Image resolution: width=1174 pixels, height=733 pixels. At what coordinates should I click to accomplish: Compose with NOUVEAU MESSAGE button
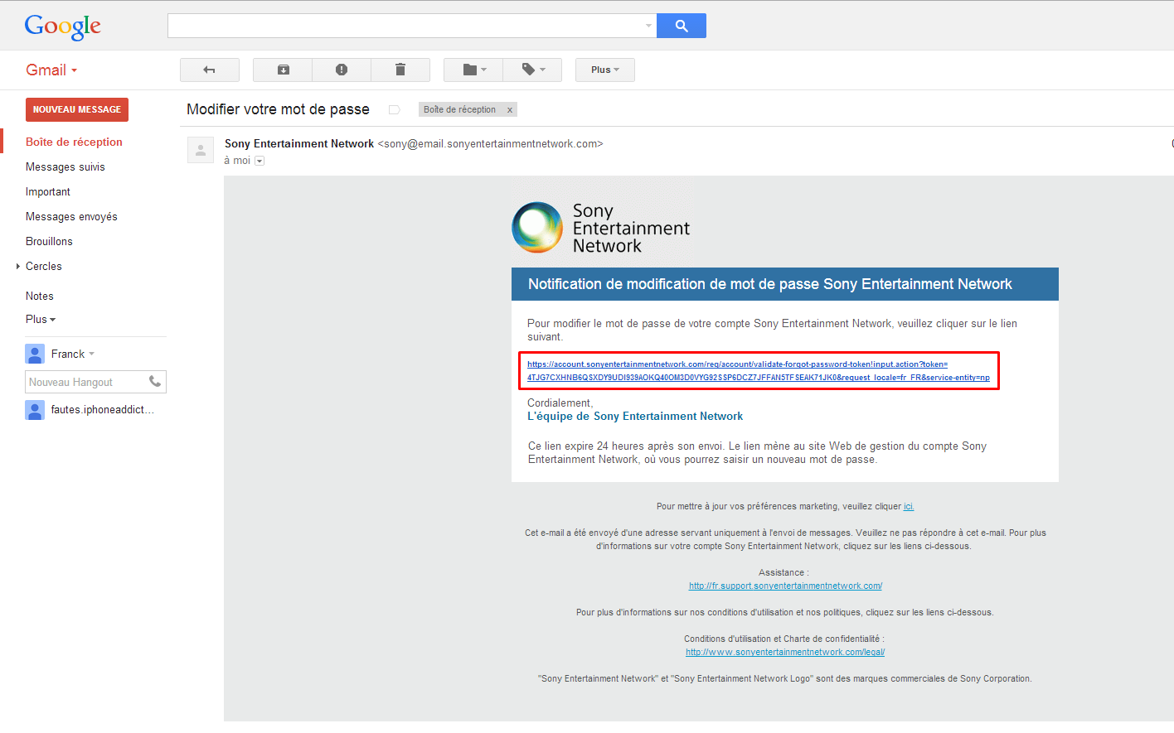(77, 109)
